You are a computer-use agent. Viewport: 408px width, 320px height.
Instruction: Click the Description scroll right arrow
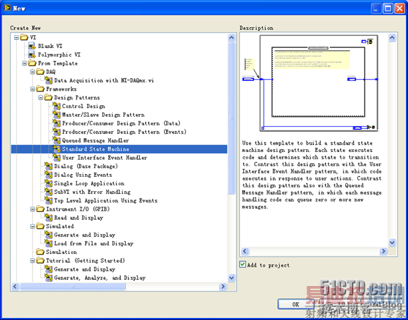click(x=383, y=251)
